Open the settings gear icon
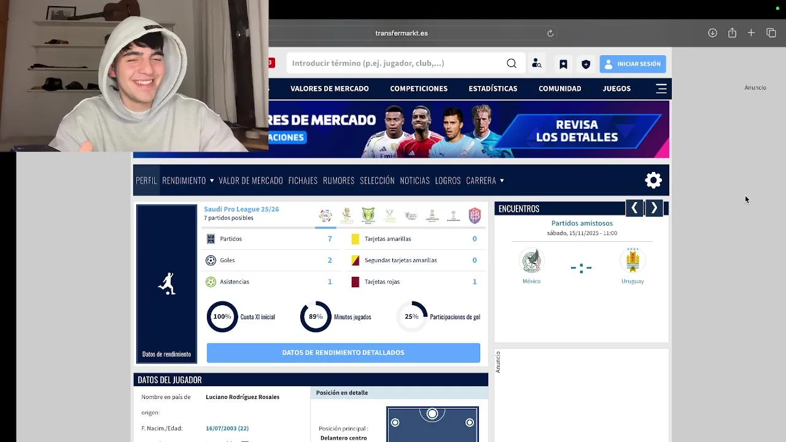Viewport: 786px width, 442px height. pos(653,180)
